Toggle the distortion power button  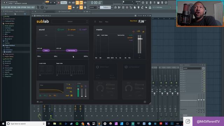(97, 67)
